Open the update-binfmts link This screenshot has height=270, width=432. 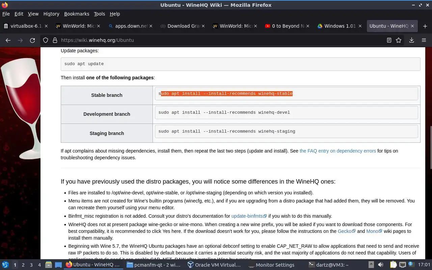pyautogui.click(x=249, y=216)
